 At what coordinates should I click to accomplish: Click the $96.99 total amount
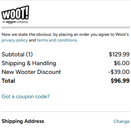coord(120,81)
